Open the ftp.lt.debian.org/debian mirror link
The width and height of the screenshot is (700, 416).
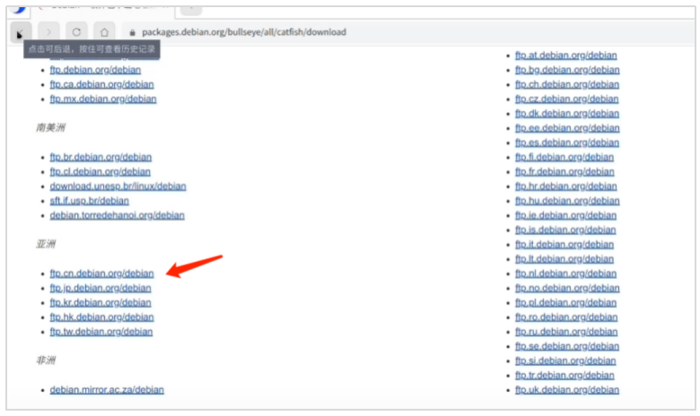(x=564, y=259)
